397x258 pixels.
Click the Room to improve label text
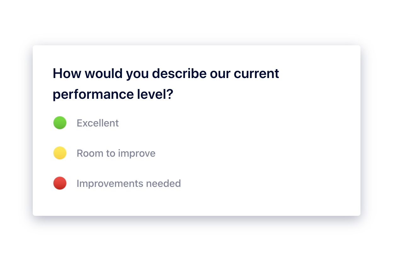pyautogui.click(x=116, y=154)
